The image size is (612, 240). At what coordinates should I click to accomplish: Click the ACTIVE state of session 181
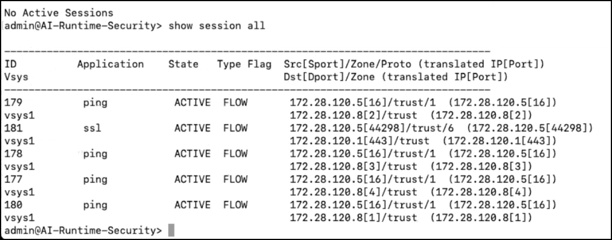(x=192, y=128)
